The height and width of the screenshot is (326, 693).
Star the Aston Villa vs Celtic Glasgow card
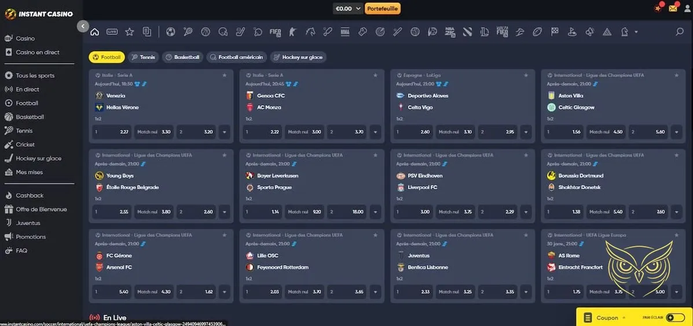click(677, 76)
